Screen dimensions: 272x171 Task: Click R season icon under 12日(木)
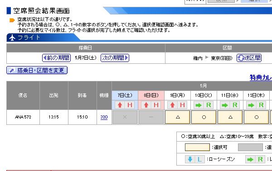261,105
